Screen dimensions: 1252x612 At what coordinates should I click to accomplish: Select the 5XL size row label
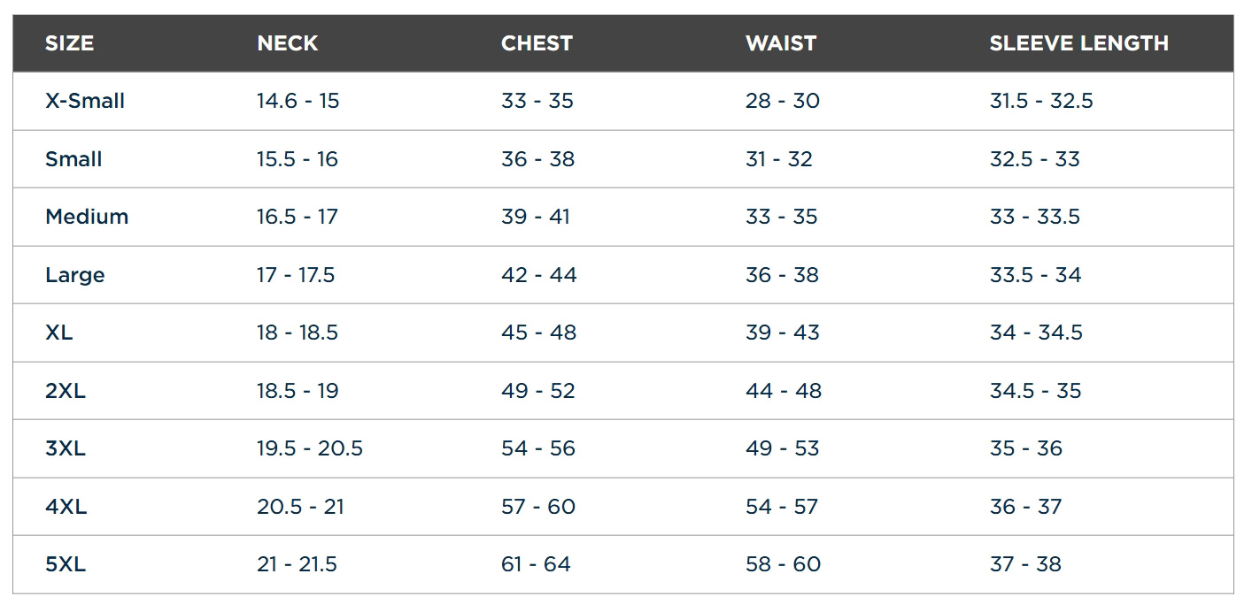(x=66, y=564)
